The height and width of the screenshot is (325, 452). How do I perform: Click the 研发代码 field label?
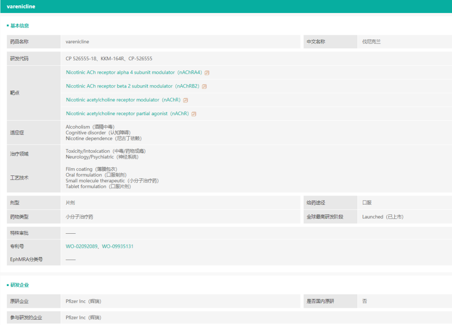pos(19,59)
